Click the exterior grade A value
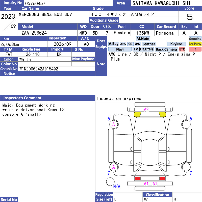The height and width of the screenshot is (202, 202). (184, 33)
